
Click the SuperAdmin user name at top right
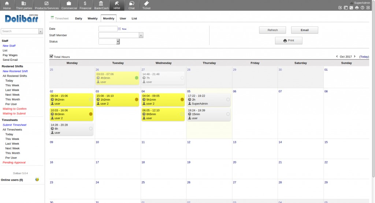[362, 3]
